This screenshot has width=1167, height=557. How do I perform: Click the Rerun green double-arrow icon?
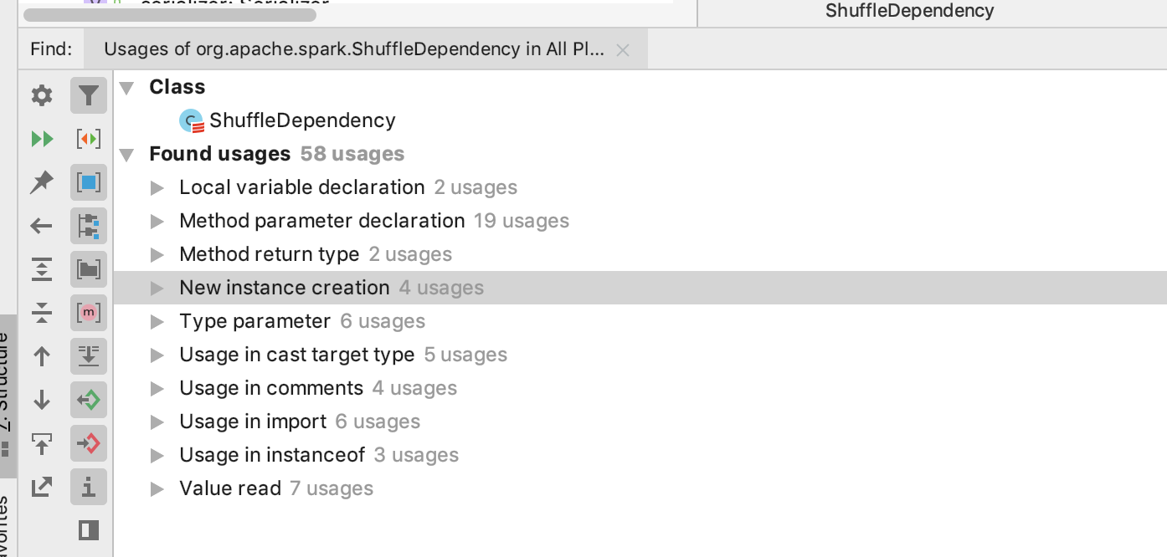tap(42, 139)
